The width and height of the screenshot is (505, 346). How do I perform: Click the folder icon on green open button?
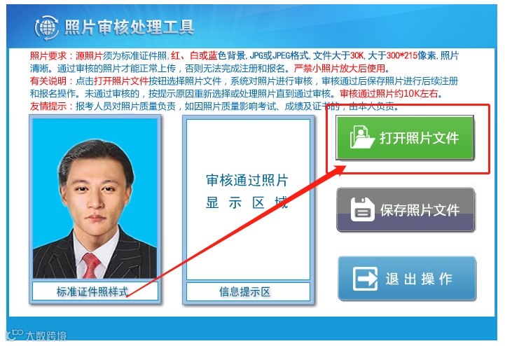click(x=362, y=137)
